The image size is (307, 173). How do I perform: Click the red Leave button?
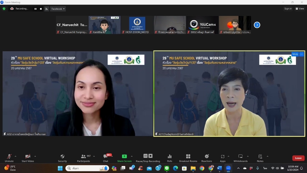298,158
